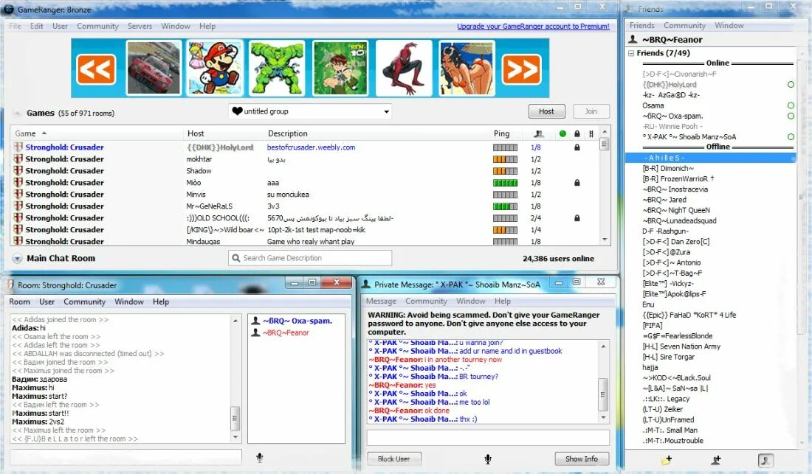Sort by green status dot column

[563, 134]
